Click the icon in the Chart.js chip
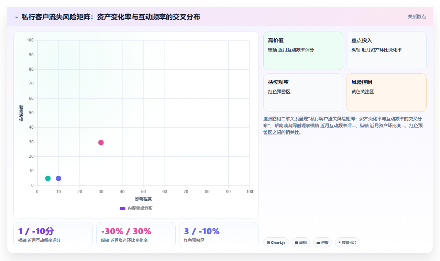 [x=268, y=242]
